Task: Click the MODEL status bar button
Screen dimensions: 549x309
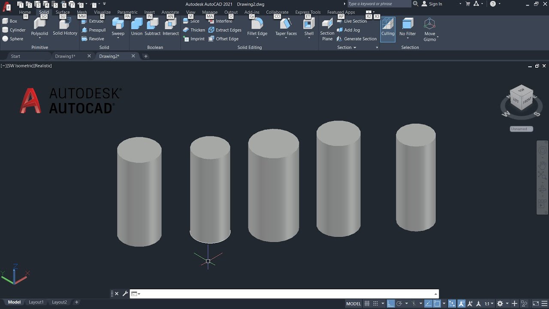Action: pos(353,303)
